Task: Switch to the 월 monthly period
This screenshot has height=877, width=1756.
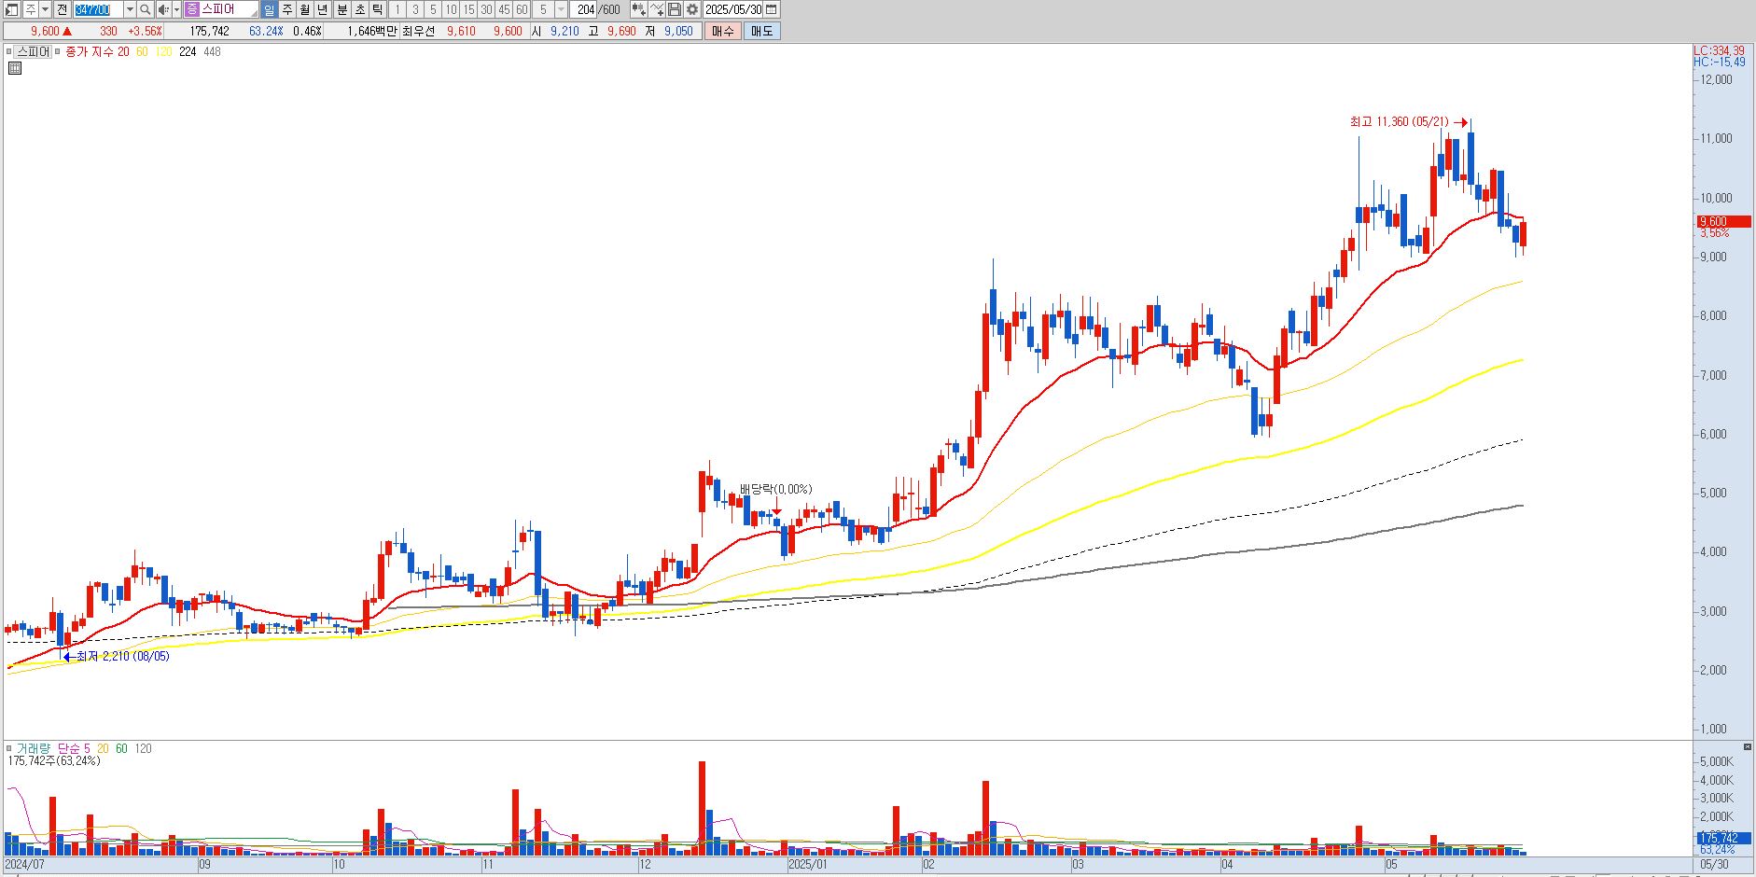Action: click(x=305, y=9)
